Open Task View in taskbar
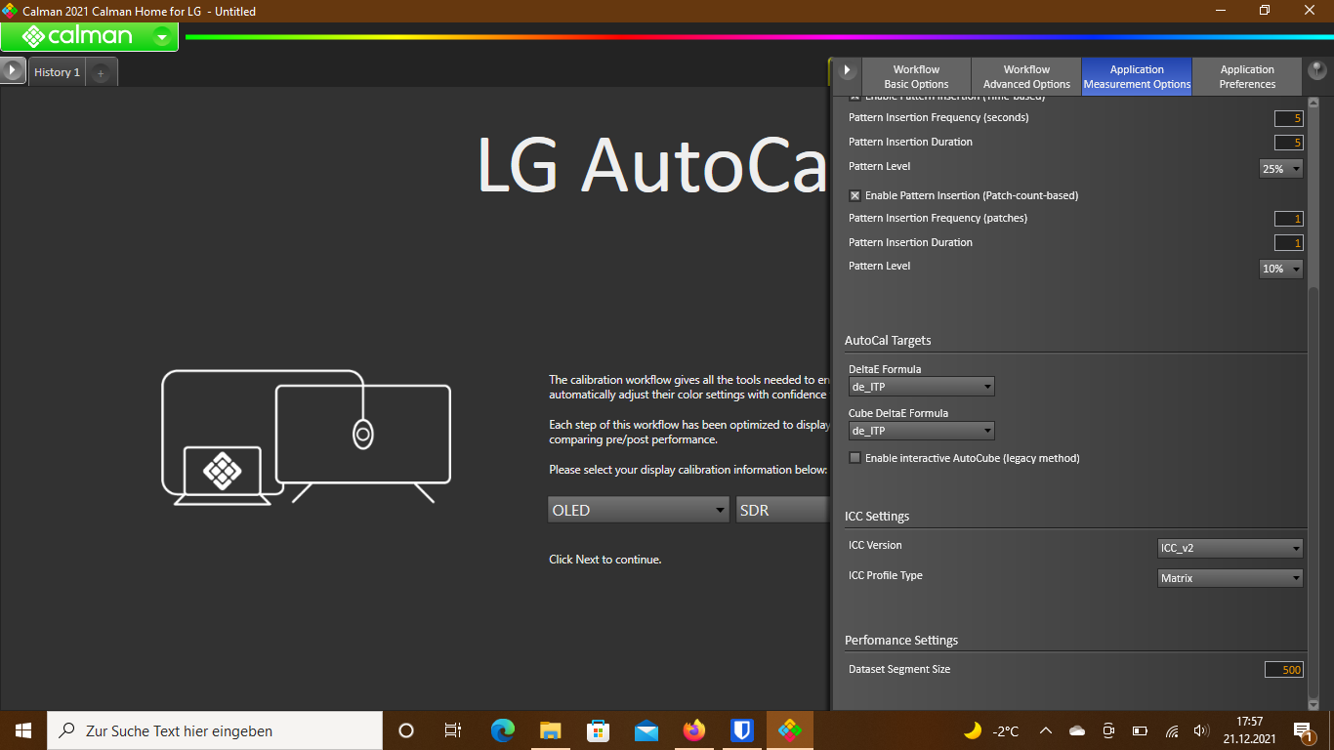Screen dimensions: 1334x750 (453, 730)
